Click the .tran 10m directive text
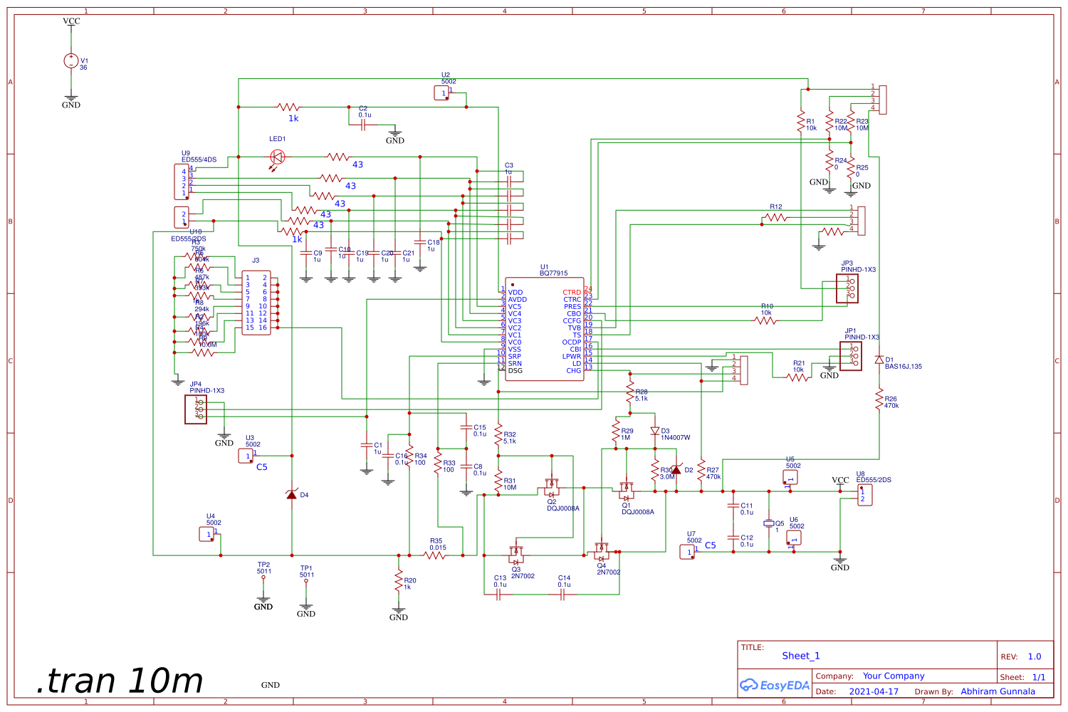Image resolution: width=1068 pixels, height=712 pixels. 117,680
